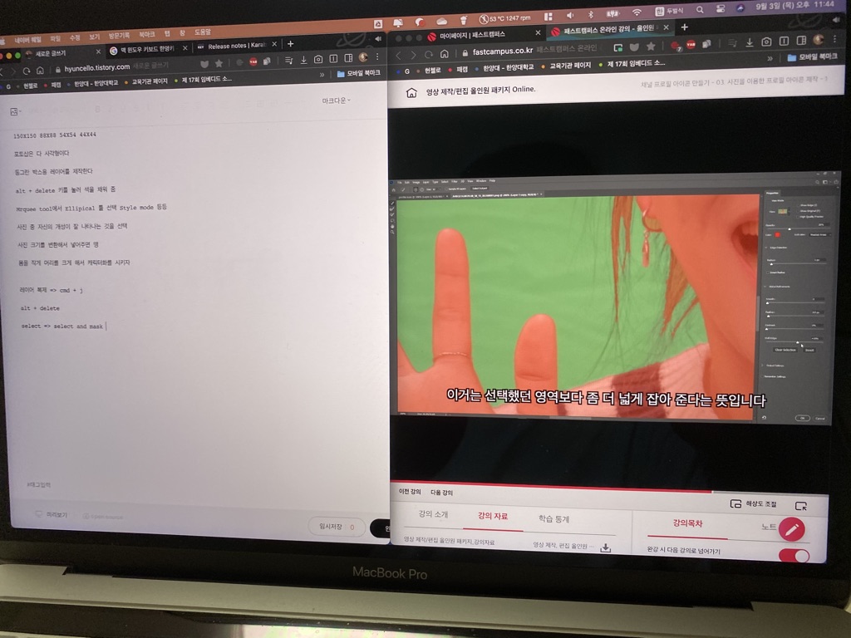Open the 북마크 menu in the menu bar
The width and height of the screenshot is (851, 638).
pyautogui.click(x=147, y=33)
